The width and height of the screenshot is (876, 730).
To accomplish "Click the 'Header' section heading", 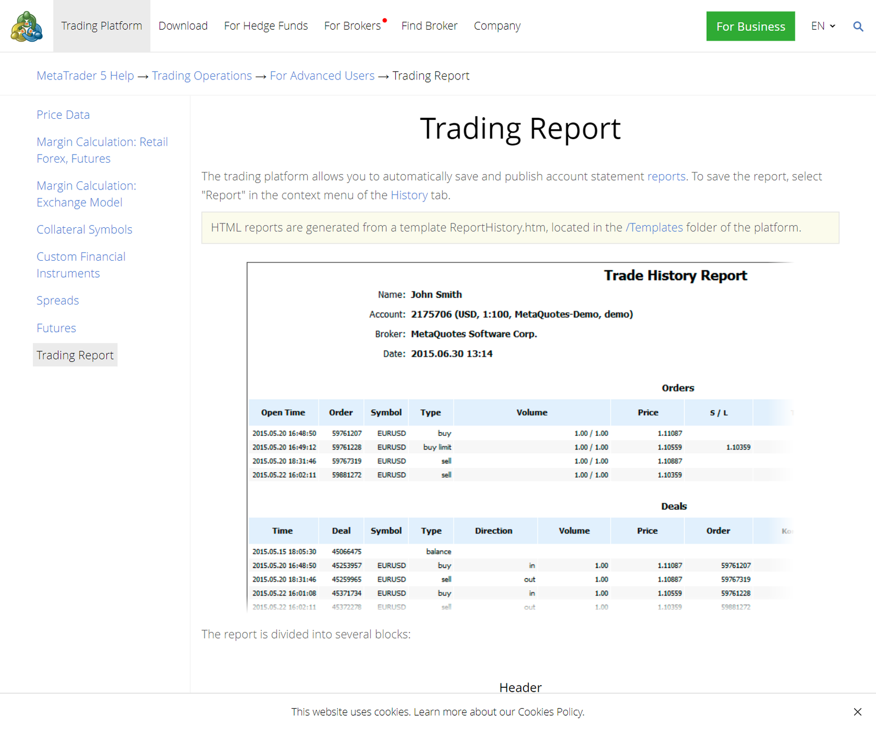I will click(520, 687).
